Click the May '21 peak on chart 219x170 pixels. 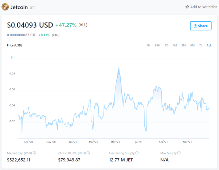click(x=118, y=68)
